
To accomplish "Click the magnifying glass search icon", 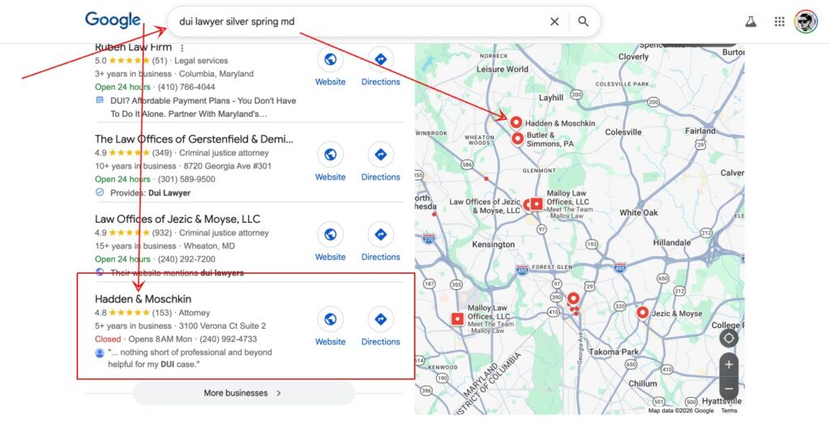I will coord(584,22).
